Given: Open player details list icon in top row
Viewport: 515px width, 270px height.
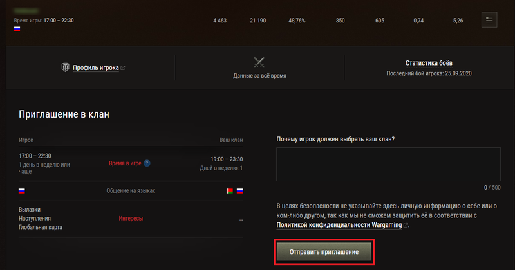Looking at the screenshot, I should click(489, 20).
